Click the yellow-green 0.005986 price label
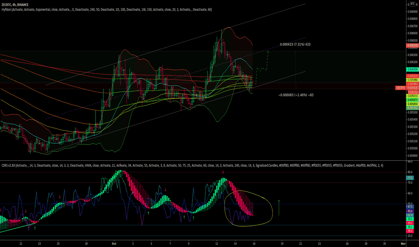The height and width of the screenshot is (247, 419). pyautogui.click(x=412, y=80)
